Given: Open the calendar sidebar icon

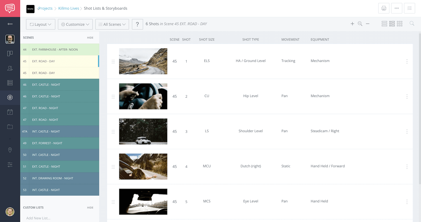Looking at the screenshot, I should tap(10, 112).
